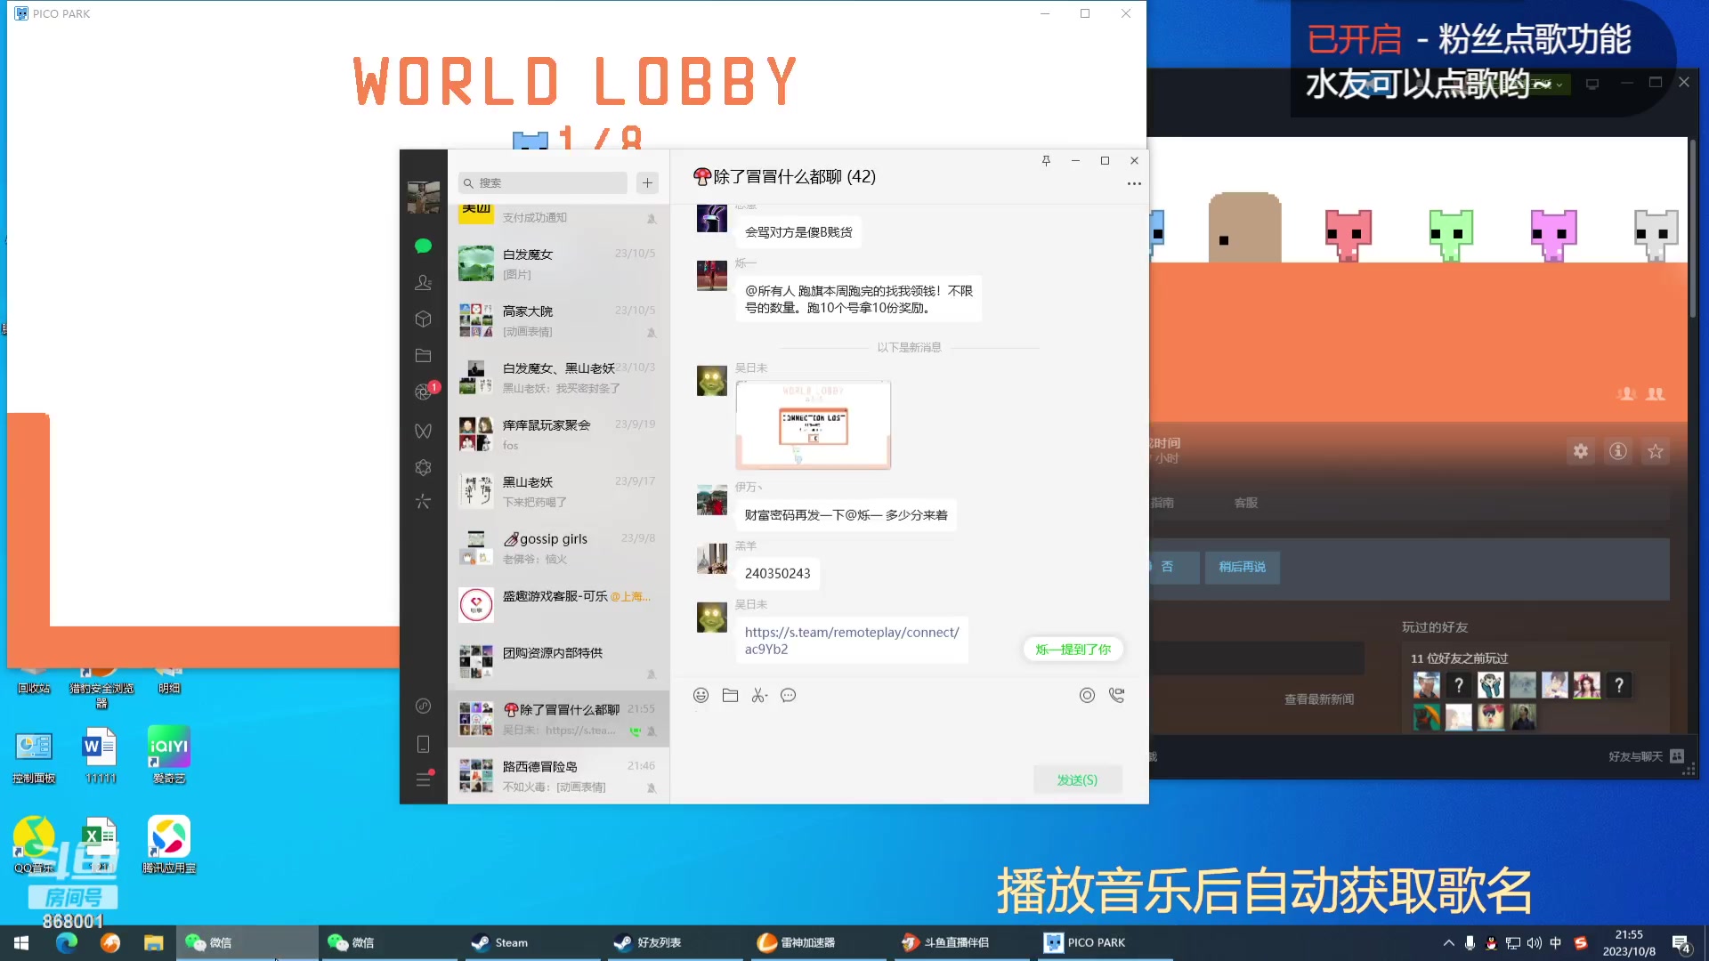Click the send file folder icon in chat toolbar
The width and height of the screenshot is (1709, 961).
(730, 695)
